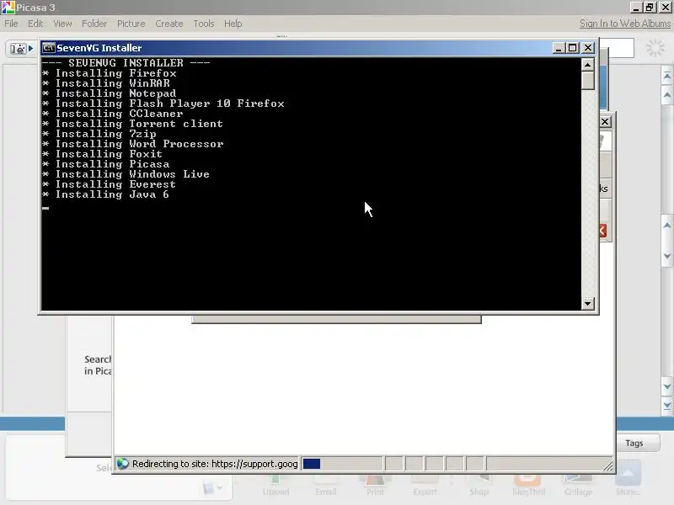Open the File menu in Picasa
674x505 pixels.
coord(11,24)
